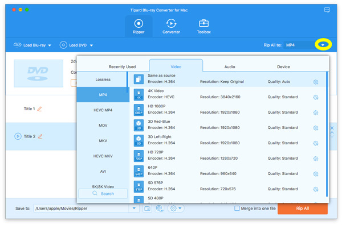Click the format Search field

[x=103, y=194]
